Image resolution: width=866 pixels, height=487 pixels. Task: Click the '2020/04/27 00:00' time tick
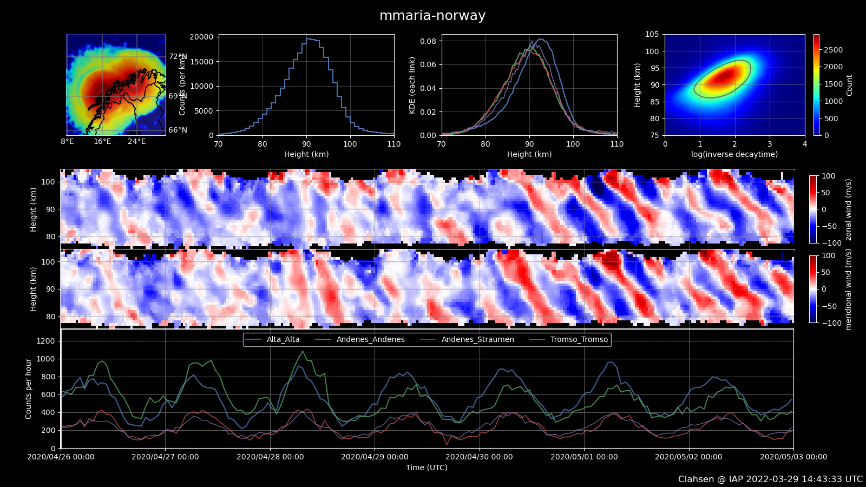click(x=165, y=457)
